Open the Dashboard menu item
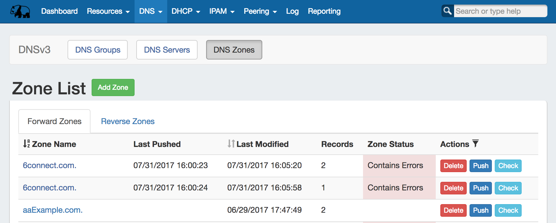This screenshot has width=556, height=223. (59, 11)
